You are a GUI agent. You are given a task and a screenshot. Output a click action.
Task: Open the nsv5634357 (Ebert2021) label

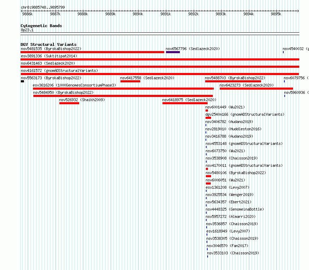228,202
